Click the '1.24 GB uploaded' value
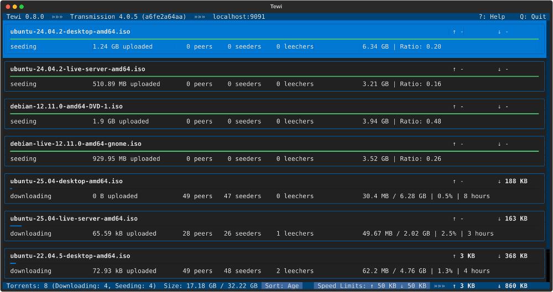 click(x=122, y=46)
